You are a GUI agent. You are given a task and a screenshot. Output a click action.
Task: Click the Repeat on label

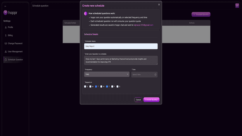tap(89, 82)
